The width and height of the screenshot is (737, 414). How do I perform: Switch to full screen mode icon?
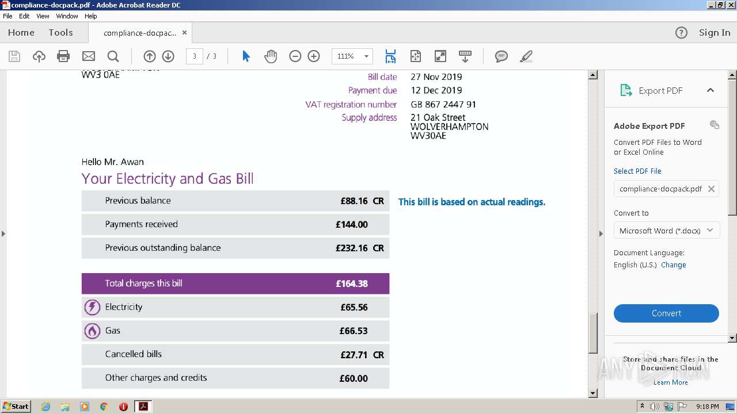click(440, 56)
